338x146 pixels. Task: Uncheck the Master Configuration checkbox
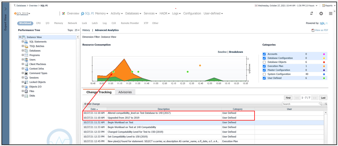(264, 70)
